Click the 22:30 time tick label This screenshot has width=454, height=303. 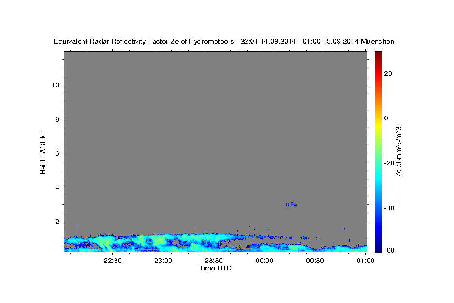[113, 261]
